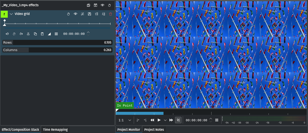Open the play options dropdown arrow
This screenshot has width=308, height=133.
point(165,120)
